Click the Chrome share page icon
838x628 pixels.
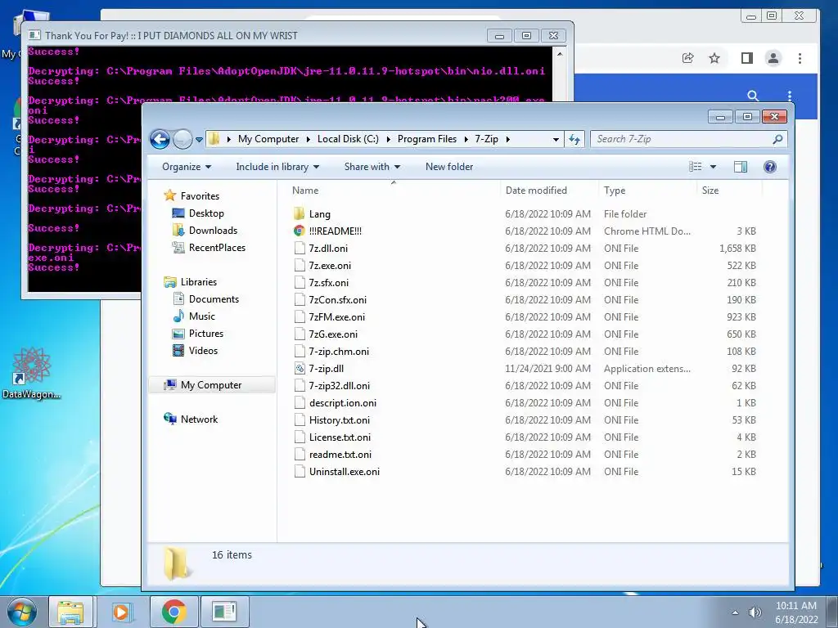coord(687,58)
